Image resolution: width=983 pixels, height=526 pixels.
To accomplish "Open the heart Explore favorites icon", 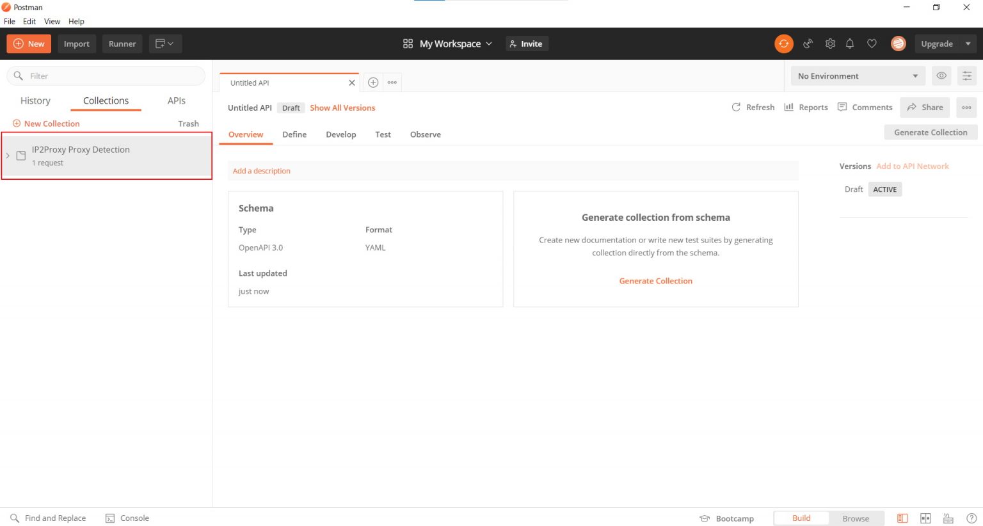I will coord(872,44).
